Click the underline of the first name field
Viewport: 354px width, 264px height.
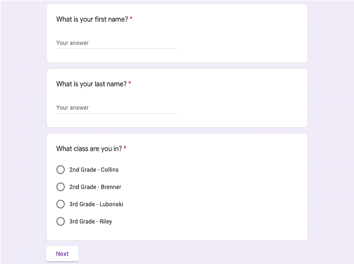[x=117, y=48]
